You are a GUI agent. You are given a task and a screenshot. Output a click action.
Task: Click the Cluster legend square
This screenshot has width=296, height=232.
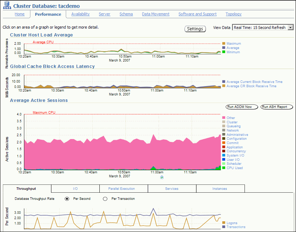point(224,122)
